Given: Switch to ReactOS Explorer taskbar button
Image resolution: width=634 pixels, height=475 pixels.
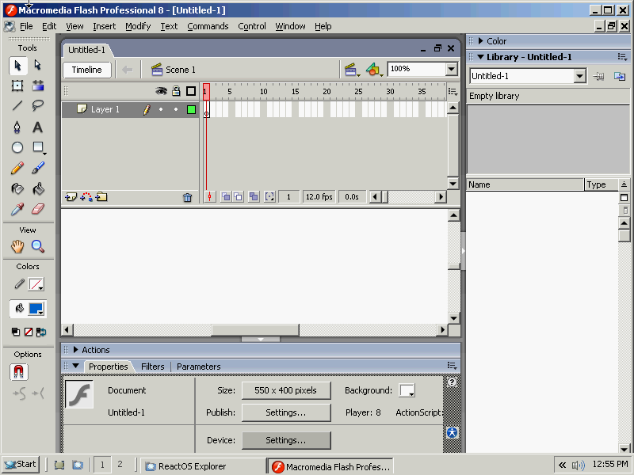Looking at the screenshot, I should tap(202, 466).
